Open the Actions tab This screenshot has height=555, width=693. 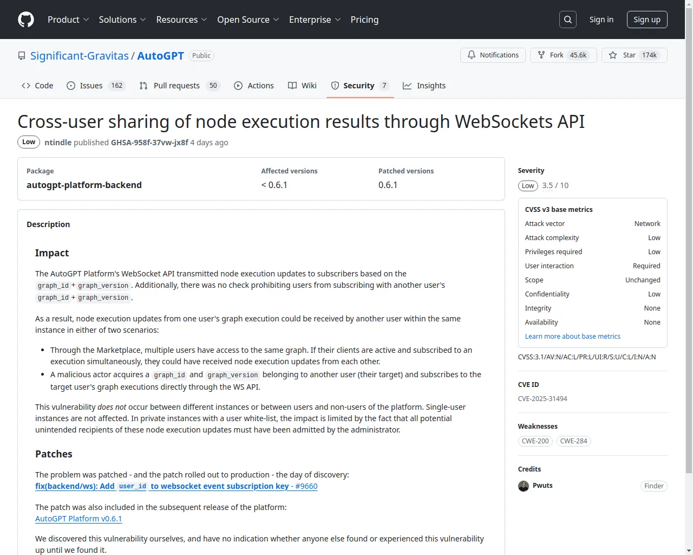coord(254,86)
